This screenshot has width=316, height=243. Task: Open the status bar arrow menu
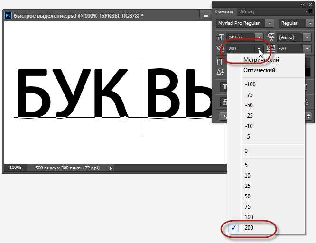pyautogui.click(x=111, y=168)
